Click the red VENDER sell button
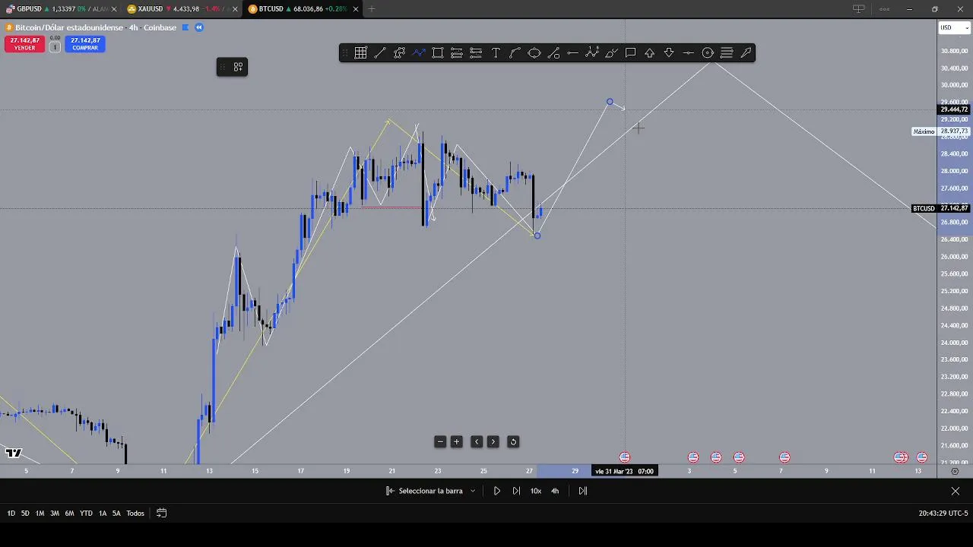Image resolution: width=973 pixels, height=547 pixels. pos(24,44)
